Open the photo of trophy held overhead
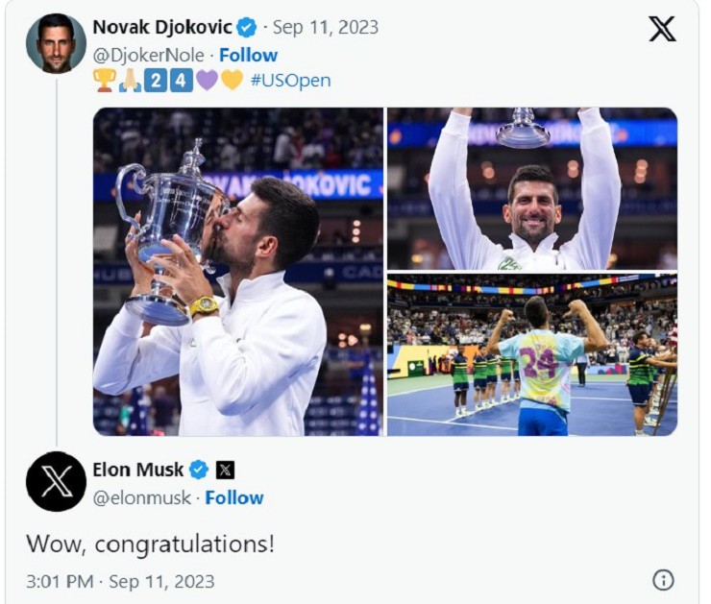The width and height of the screenshot is (711, 604). 531,188
